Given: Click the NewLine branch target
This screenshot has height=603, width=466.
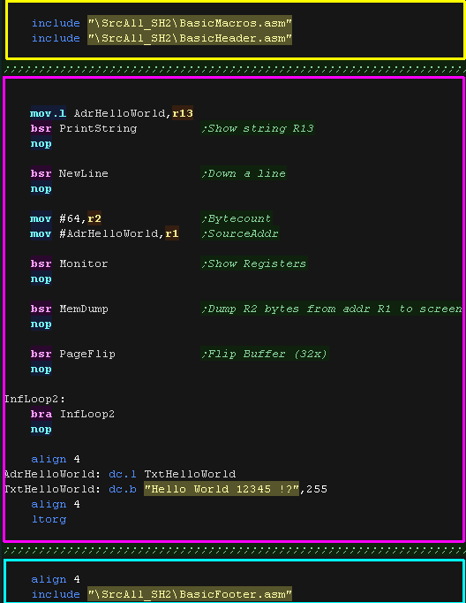Looking at the screenshot, I should pos(83,173).
